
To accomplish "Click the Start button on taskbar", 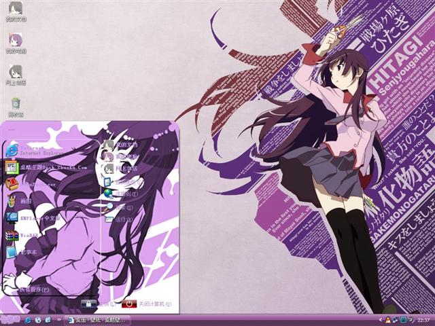I will pos(10,320).
